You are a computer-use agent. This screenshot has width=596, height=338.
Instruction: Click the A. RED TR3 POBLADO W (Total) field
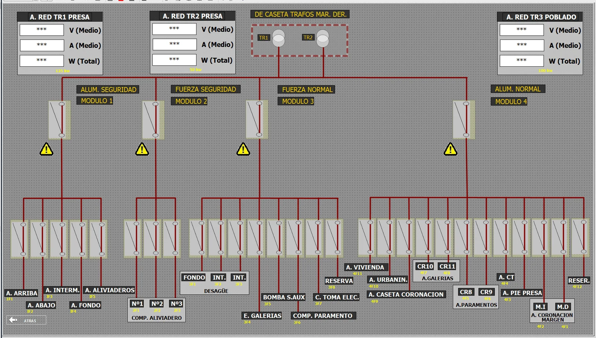[x=522, y=61]
